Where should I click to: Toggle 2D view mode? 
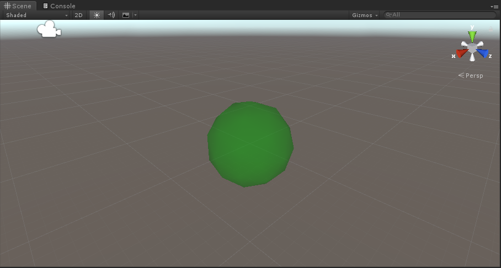[78, 15]
